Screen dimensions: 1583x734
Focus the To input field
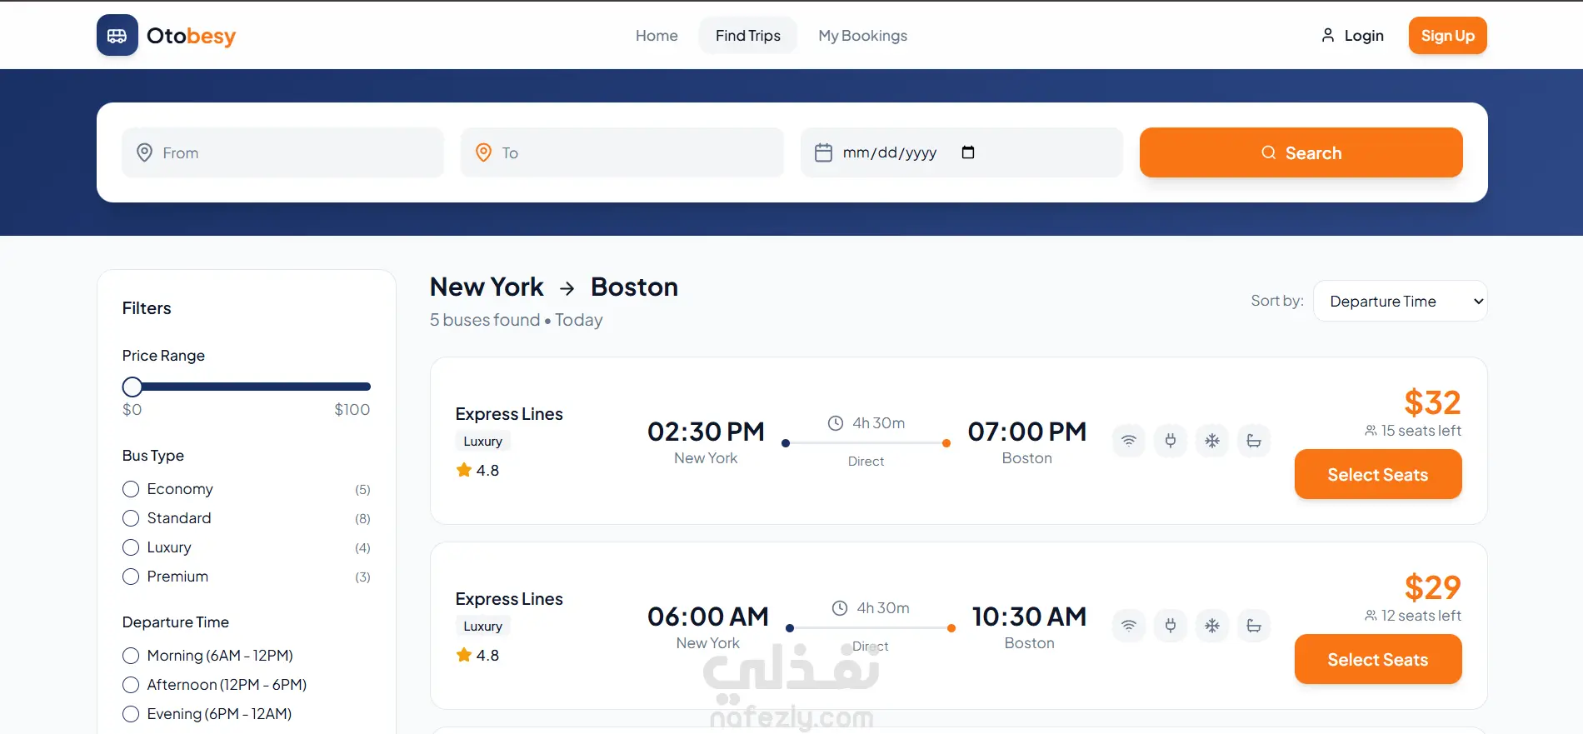coord(622,152)
